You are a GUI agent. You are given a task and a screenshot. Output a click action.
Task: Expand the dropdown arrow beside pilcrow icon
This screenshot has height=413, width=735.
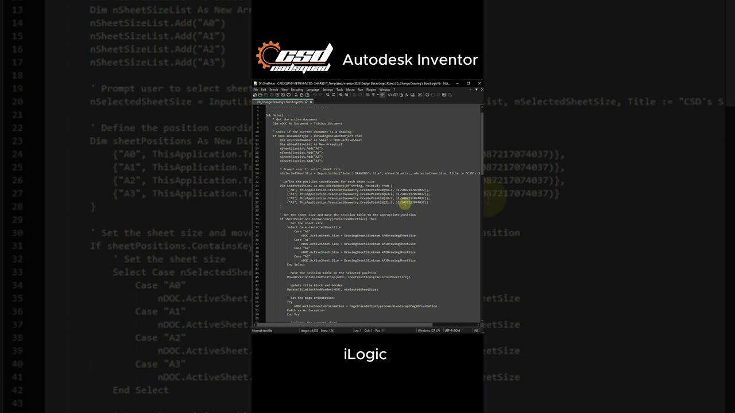point(378,95)
